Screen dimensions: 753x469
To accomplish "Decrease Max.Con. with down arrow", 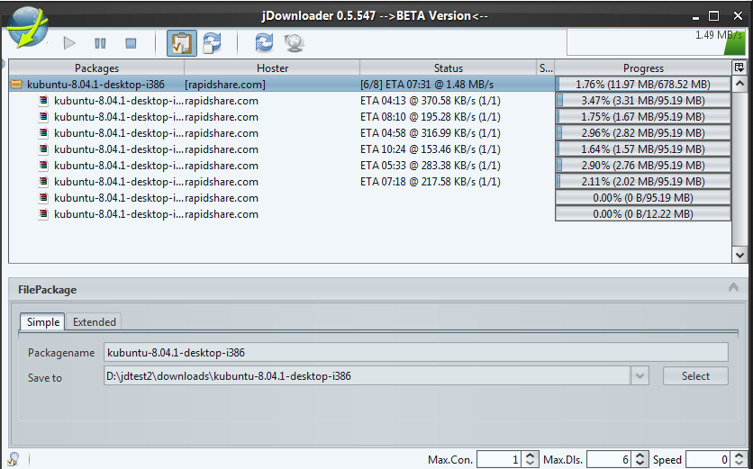I will pyautogui.click(x=531, y=464).
